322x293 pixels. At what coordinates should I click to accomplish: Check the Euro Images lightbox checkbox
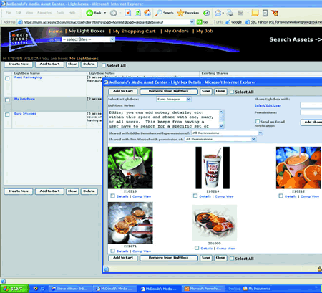coord(7,115)
